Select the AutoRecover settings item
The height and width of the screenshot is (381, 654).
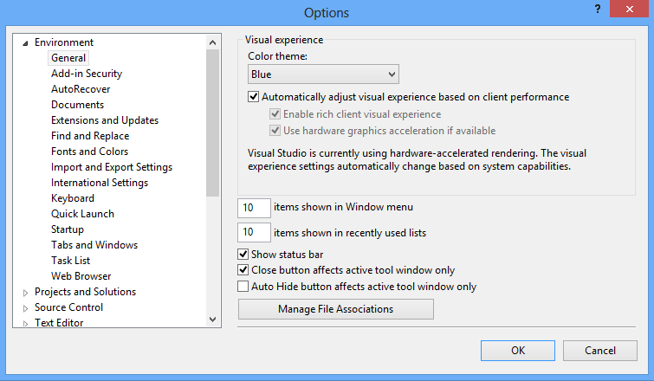[x=81, y=89]
